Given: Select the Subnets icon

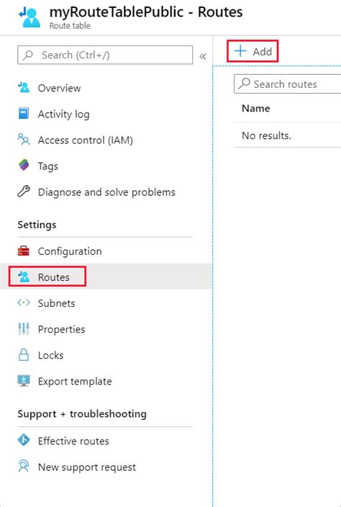Looking at the screenshot, I should click(24, 303).
